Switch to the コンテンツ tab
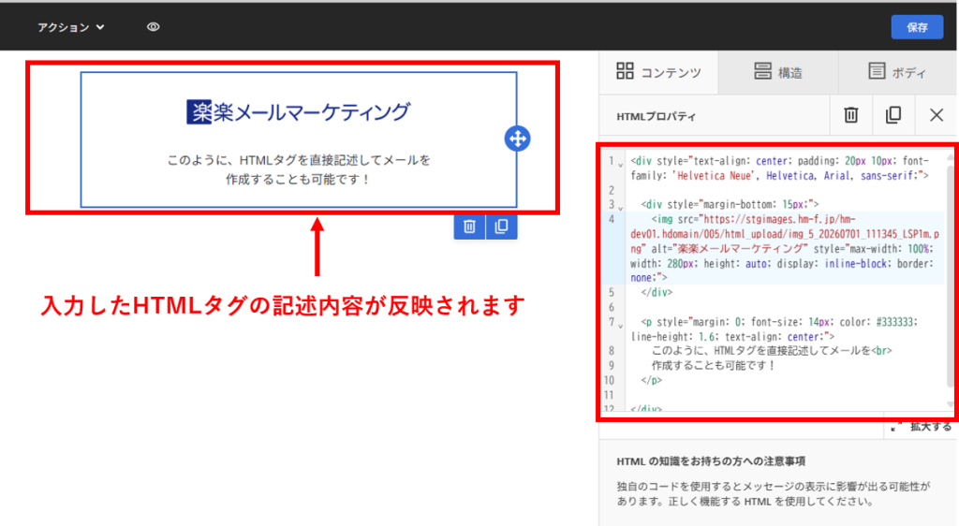The width and height of the screenshot is (959, 526). click(658, 72)
